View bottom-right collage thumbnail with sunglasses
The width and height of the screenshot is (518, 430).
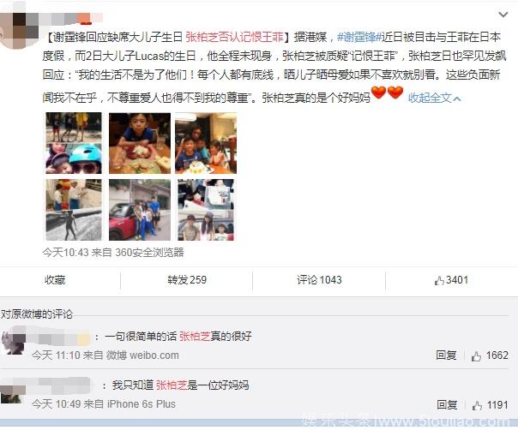(x=206, y=210)
